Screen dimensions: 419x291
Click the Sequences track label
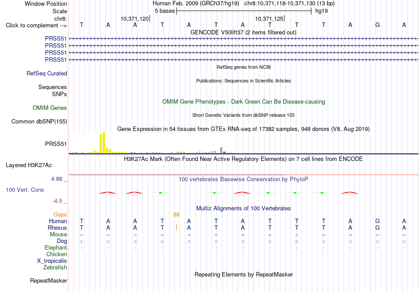coord(52,87)
